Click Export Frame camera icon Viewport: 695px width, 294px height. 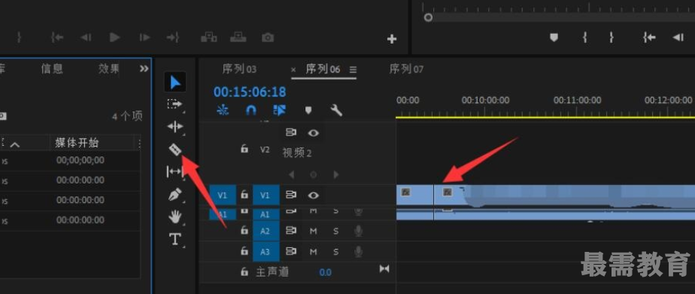pyautogui.click(x=268, y=38)
